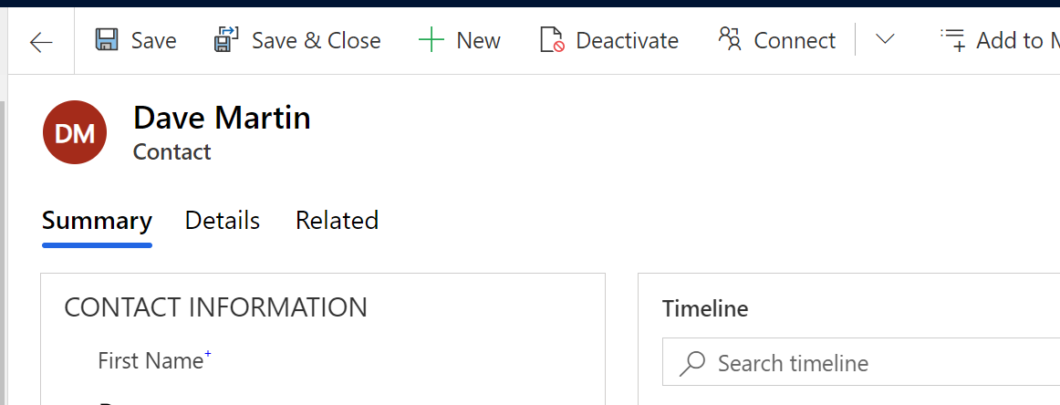Click the Save floppy disk icon
1060x405 pixels.
(107, 40)
